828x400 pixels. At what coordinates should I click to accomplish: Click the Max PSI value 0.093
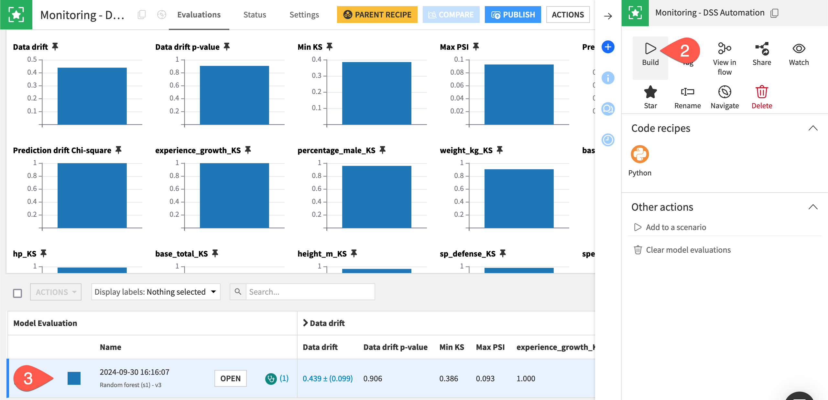485,378
